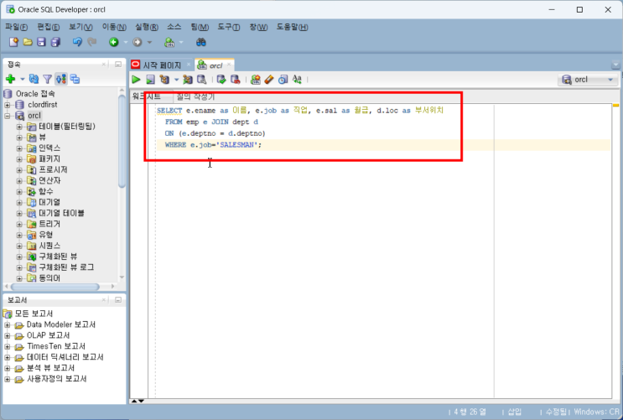The height and width of the screenshot is (420, 623).
Task: Expand the TimesTen 보고서 folder
Action: pyautogui.click(x=8, y=346)
